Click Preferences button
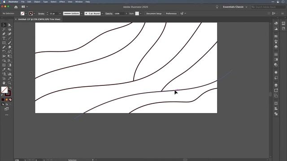Image resolution: width=287 pixels, height=161 pixels. click(171, 13)
